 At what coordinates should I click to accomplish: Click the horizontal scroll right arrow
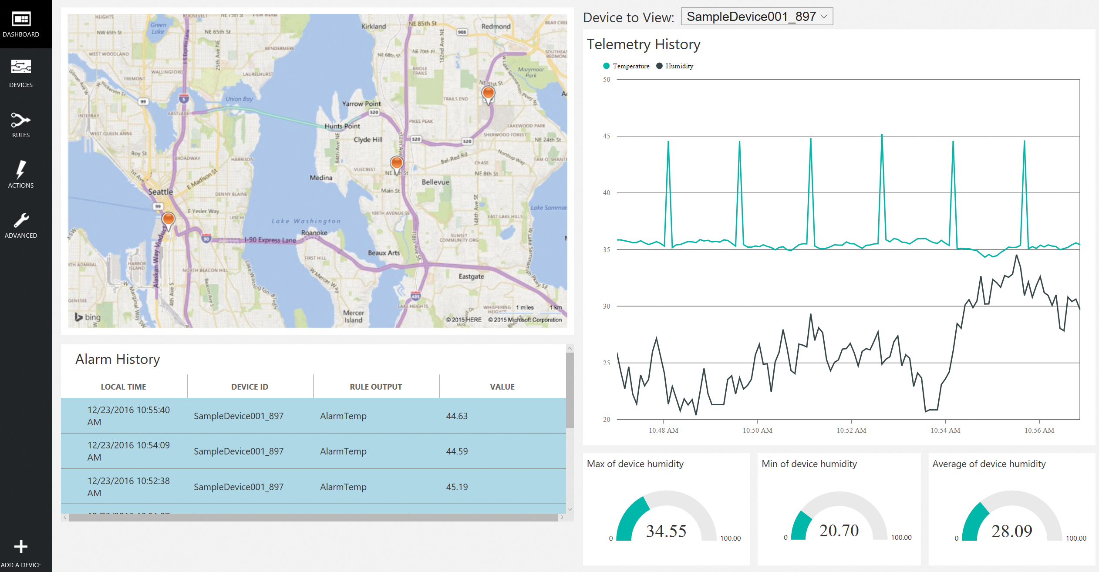point(562,517)
